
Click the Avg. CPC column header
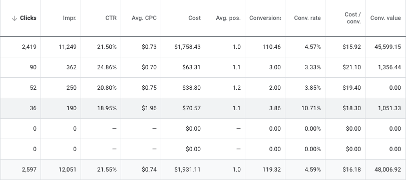[144, 18]
